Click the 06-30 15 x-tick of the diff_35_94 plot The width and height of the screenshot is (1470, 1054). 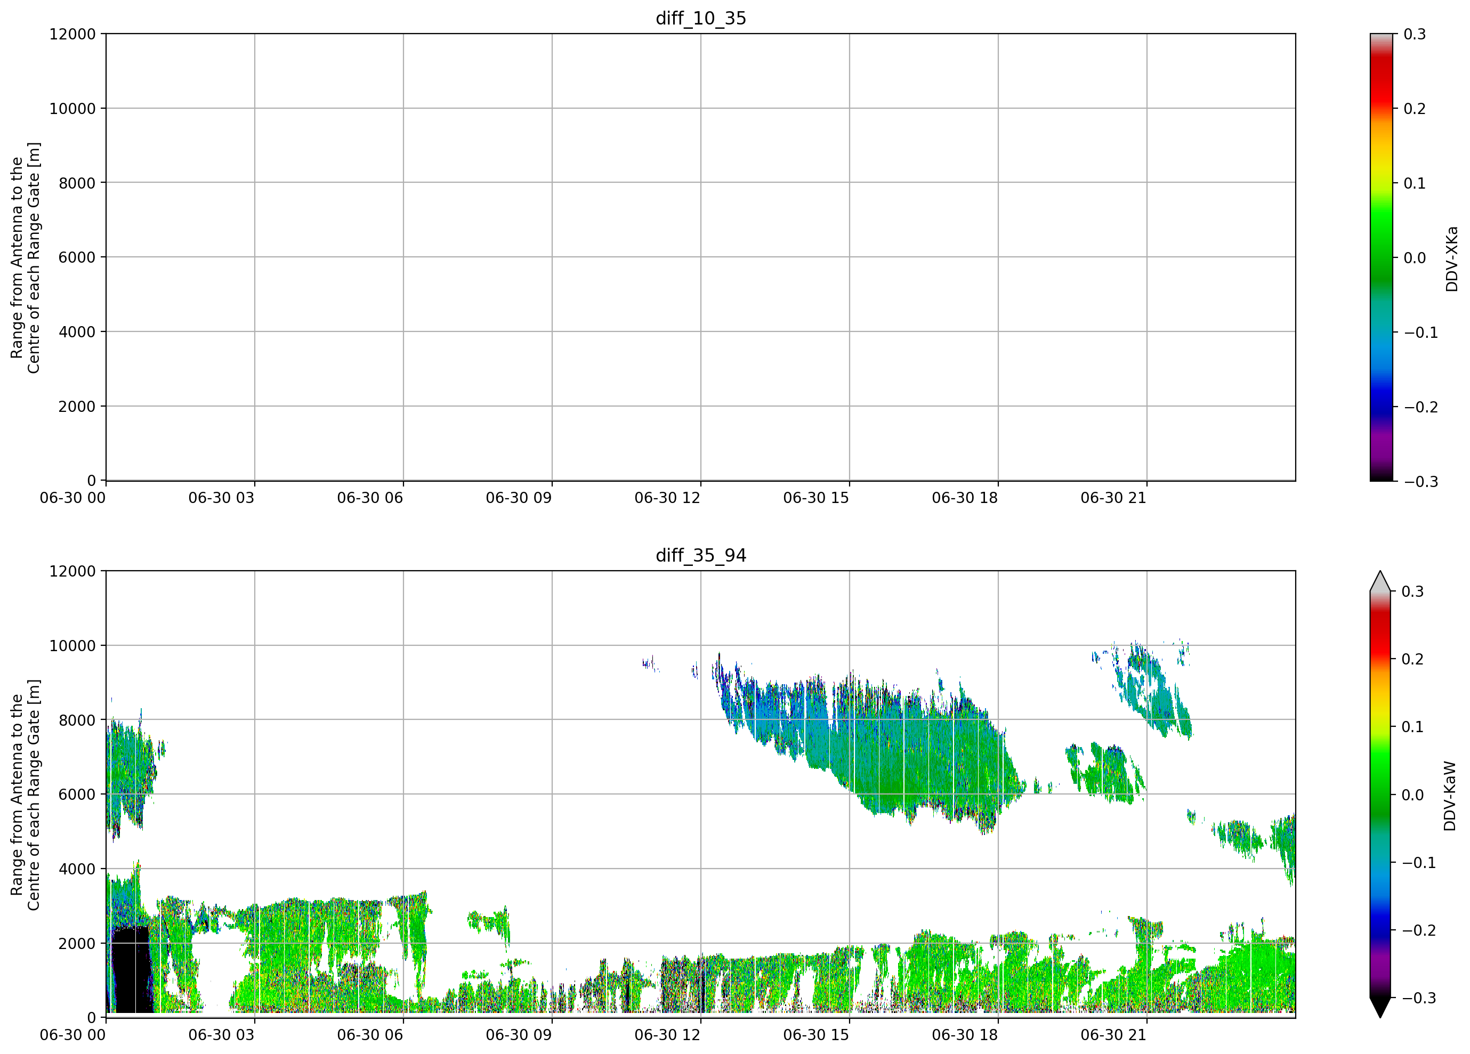(816, 1035)
